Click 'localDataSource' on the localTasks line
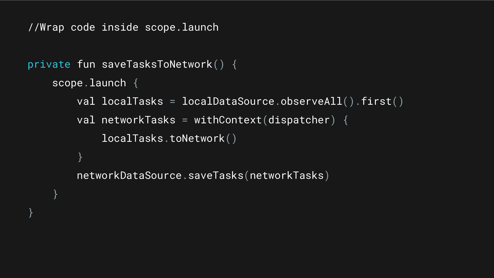Image resolution: width=494 pixels, height=278 pixels. tap(228, 101)
